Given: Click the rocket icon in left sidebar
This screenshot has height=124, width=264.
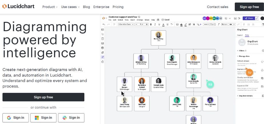Looking at the screenshot, I should click(x=102, y=52).
